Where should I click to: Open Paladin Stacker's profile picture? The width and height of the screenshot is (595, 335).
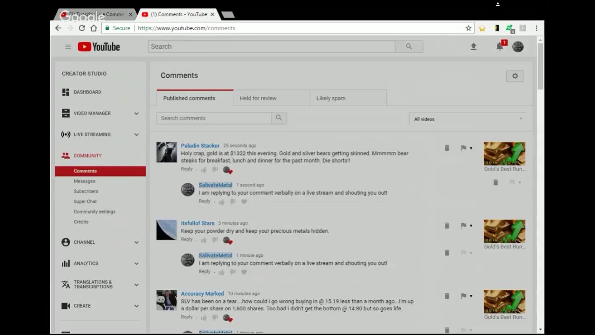[166, 152]
